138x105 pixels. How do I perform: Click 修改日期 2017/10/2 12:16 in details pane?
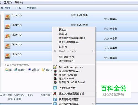click(x=18, y=95)
